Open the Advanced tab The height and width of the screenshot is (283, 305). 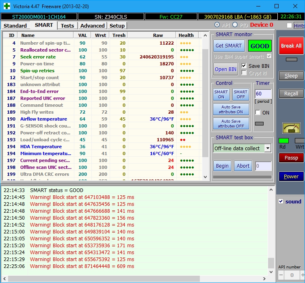93,26
